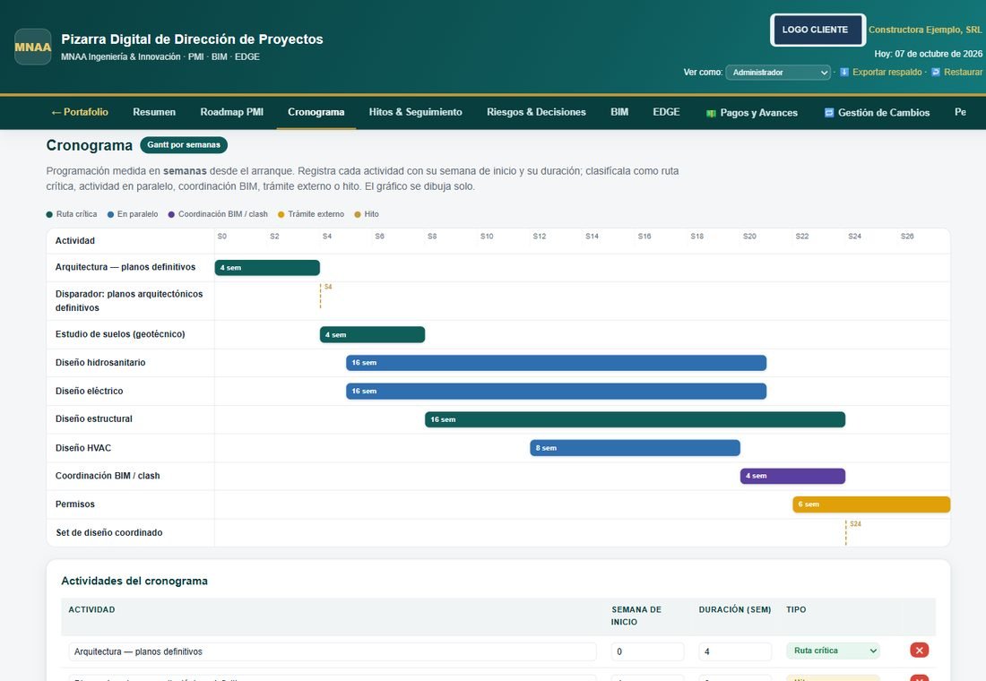986x681 pixels.
Task: Click the Permisos 6 sem bar
Action: 871,504
